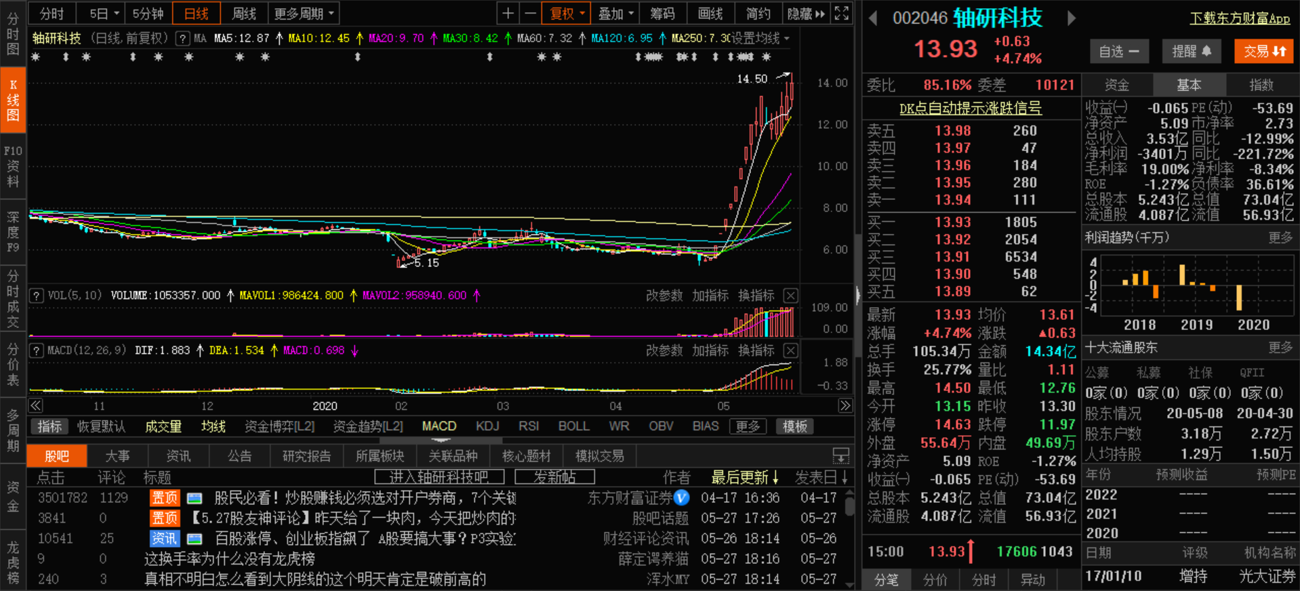This screenshot has width=1300, height=591.
Task: Click splitter handle between chart and quotes
Action: tap(858, 295)
